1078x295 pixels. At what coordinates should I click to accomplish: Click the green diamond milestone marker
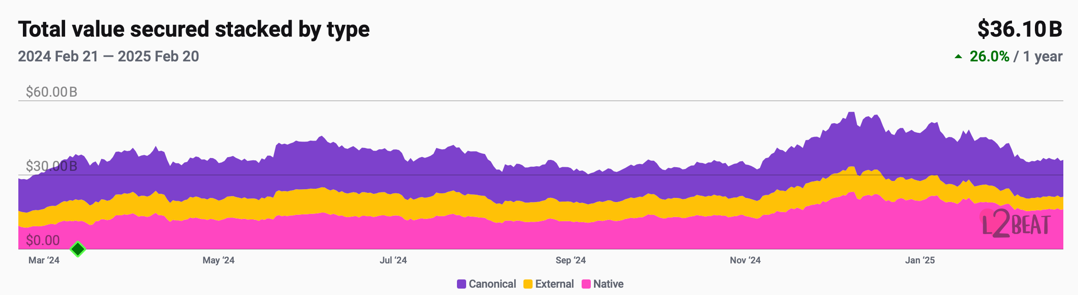click(x=78, y=249)
